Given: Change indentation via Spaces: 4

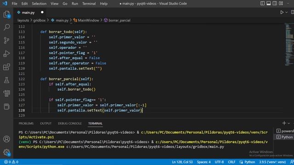Looking at the screenshot, I should pyautogui.click(x=204, y=162).
